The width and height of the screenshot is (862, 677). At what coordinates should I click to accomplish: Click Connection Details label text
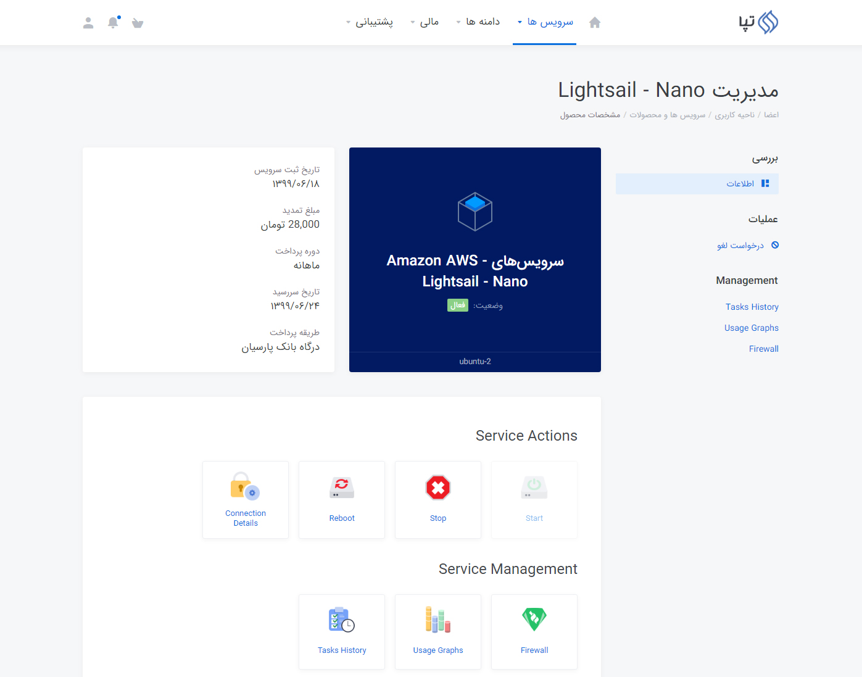click(246, 518)
